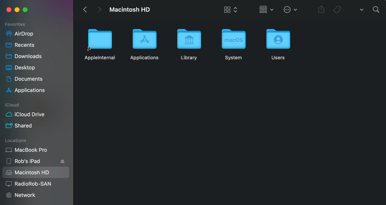Select the AppleInternal folder alias
386x205 pixels.
tap(100, 39)
